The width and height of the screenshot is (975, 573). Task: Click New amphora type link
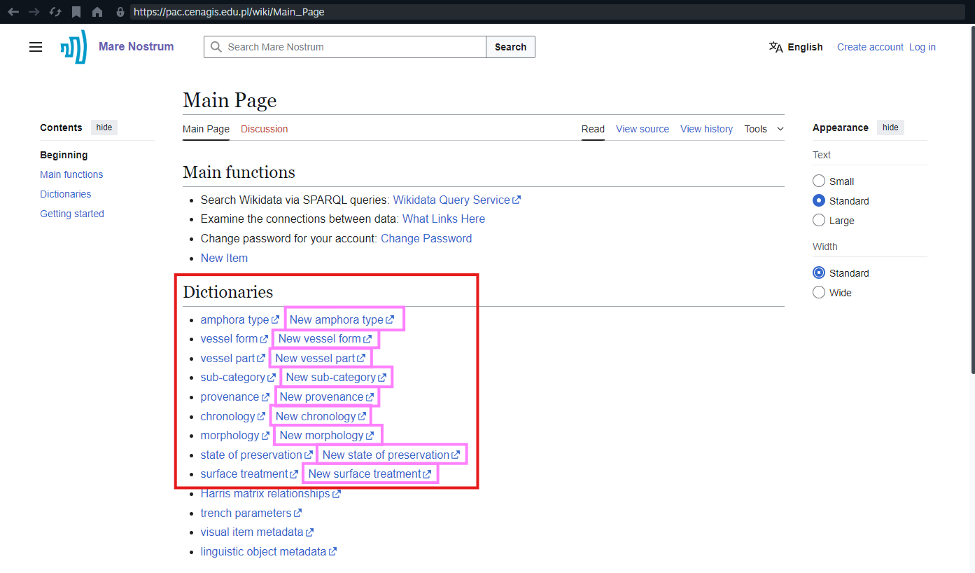tap(342, 319)
